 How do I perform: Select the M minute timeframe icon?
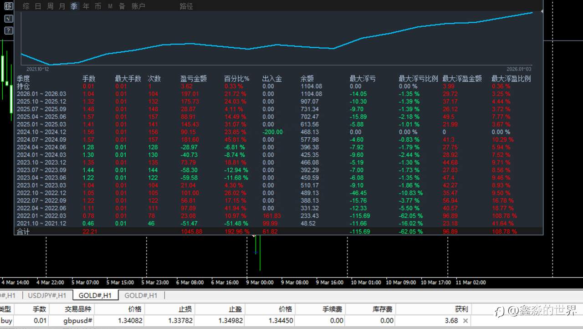pyautogui.click(x=110, y=6)
